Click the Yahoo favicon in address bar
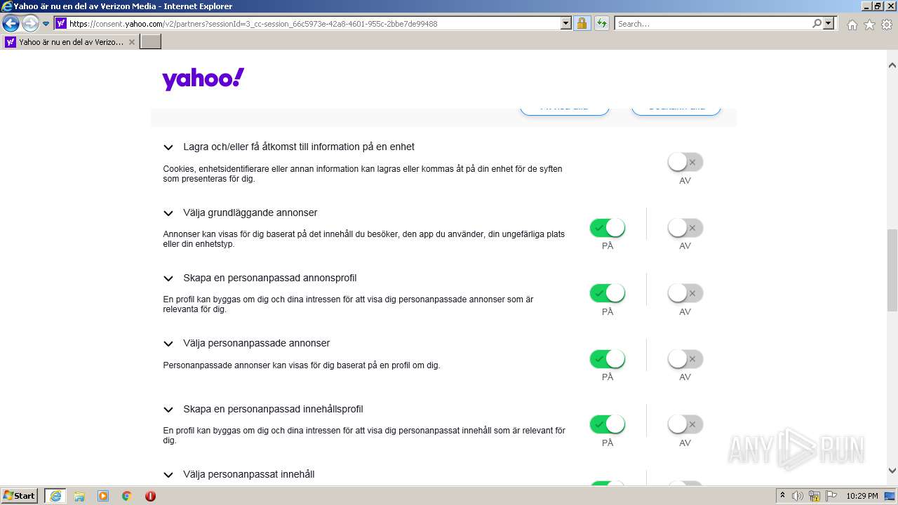The image size is (898, 505). tap(61, 24)
